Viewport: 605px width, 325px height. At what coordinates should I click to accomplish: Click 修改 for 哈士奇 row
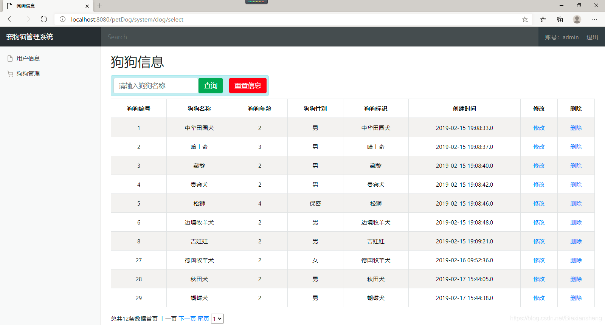coord(539,147)
